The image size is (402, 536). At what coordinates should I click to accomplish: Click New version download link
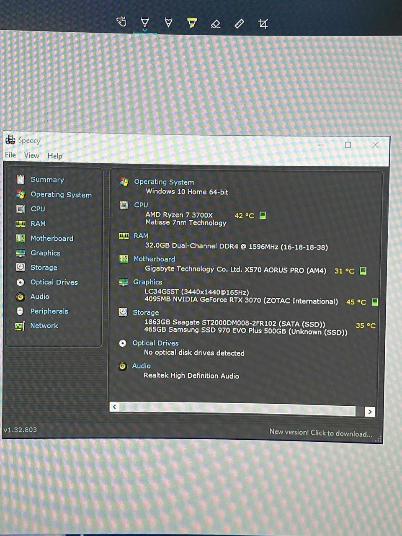[x=320, y=433]
